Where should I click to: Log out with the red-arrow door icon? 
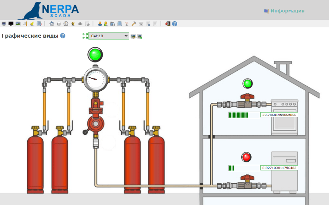168,24
